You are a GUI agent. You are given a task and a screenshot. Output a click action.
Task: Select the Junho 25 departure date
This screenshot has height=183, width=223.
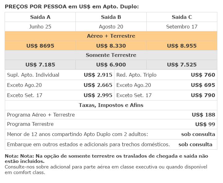pyautogui.click(x=40, y=27)
